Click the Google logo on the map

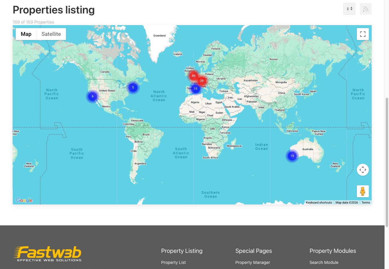coord(24,200)
